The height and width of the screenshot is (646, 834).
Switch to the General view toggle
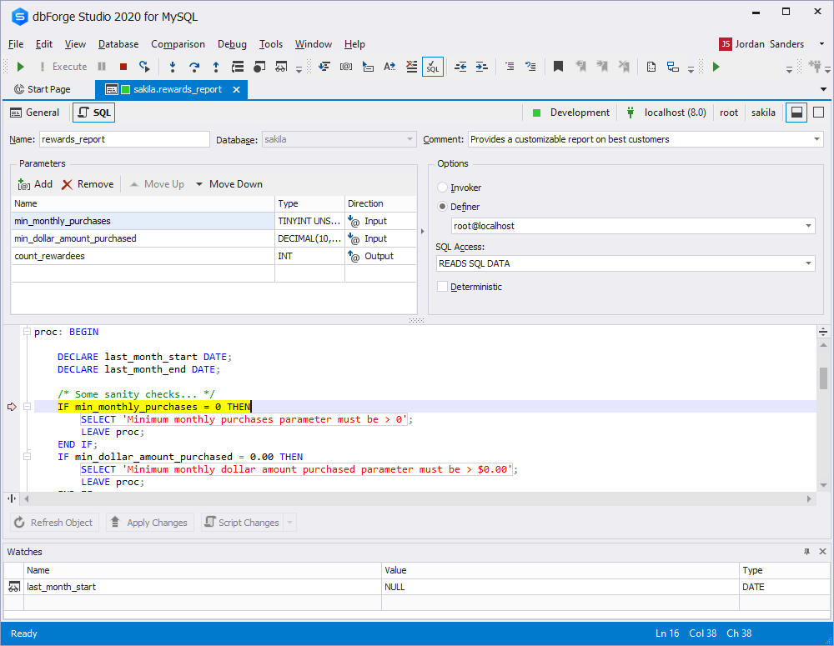[34, 113]
